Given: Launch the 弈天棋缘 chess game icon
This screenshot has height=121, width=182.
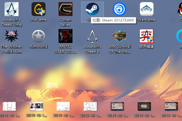Looking at the screenshot, I should [x=146, y=36].
